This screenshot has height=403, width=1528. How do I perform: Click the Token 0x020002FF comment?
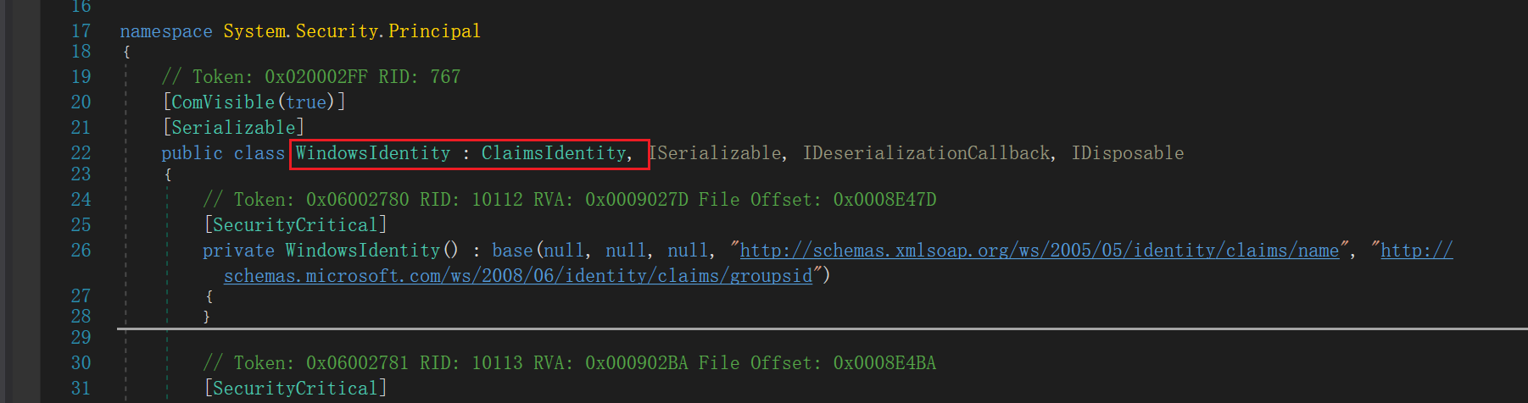tap(311, 77)
